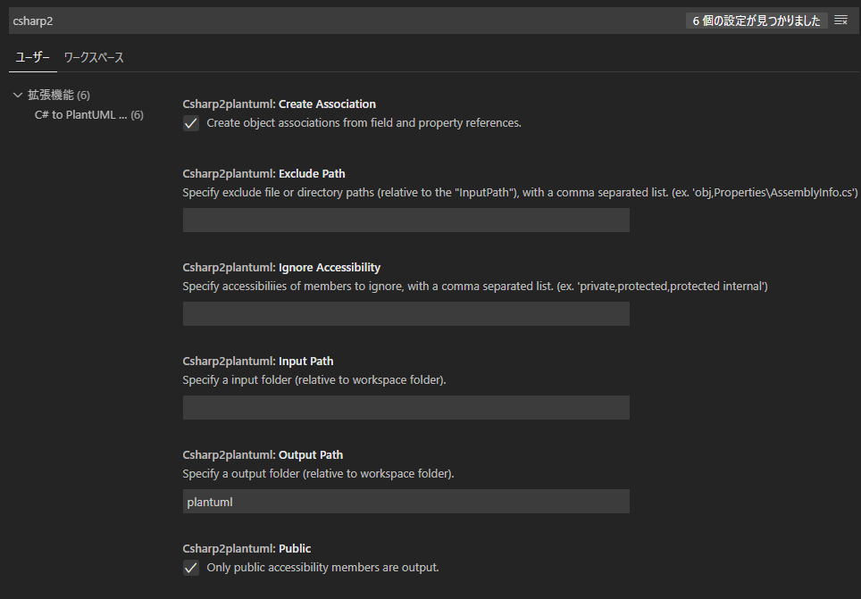Click the Csharp2plantuml: Output Path heading
Image resolution: width=861 pixels, height=599 pixels.
[263, 455]
